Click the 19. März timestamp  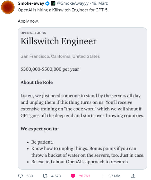coord(100,3)
